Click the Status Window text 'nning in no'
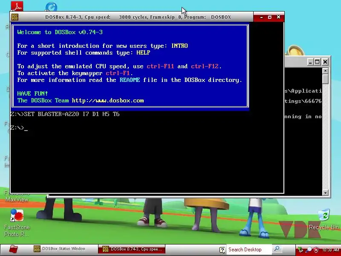 click(x=303, y=116)
